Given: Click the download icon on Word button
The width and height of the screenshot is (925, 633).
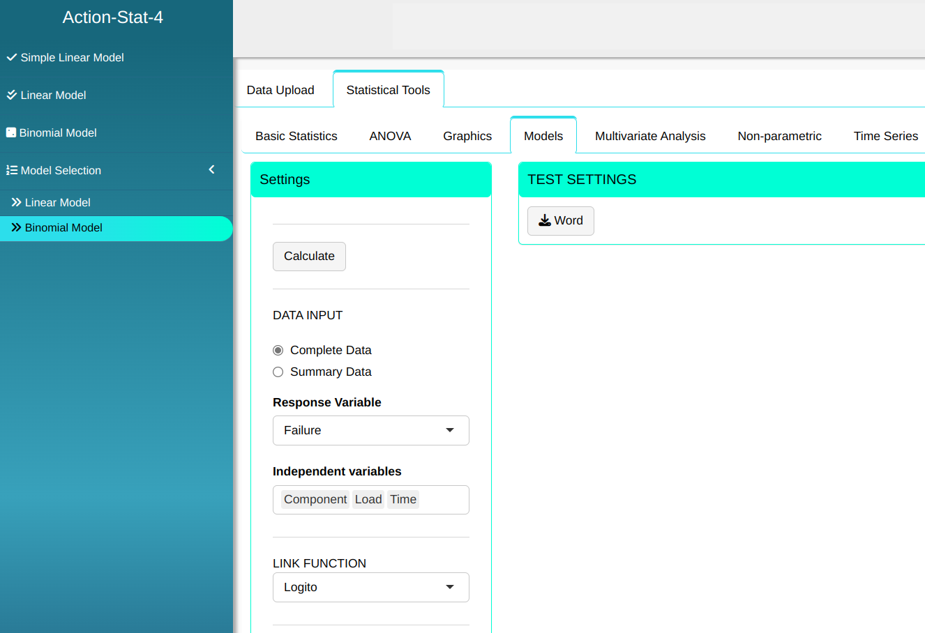Looking at the screenshot, I should (545, 221).
